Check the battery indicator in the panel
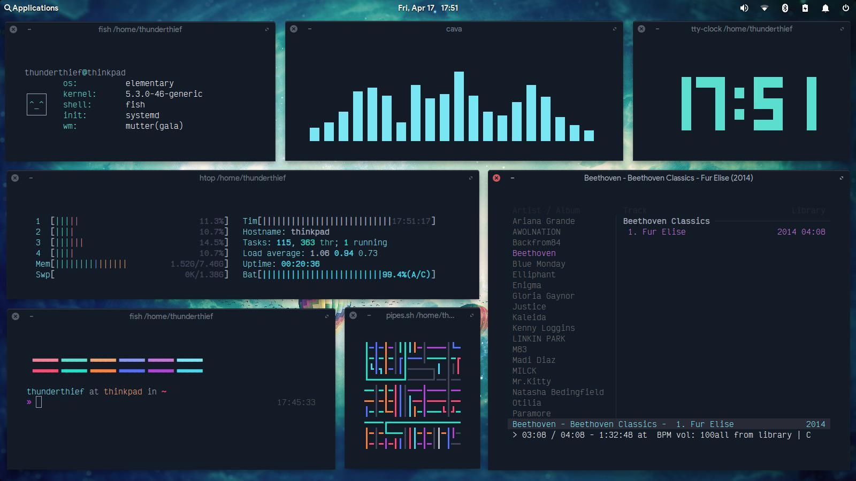 pyautogui.click(x=805, y=8)
